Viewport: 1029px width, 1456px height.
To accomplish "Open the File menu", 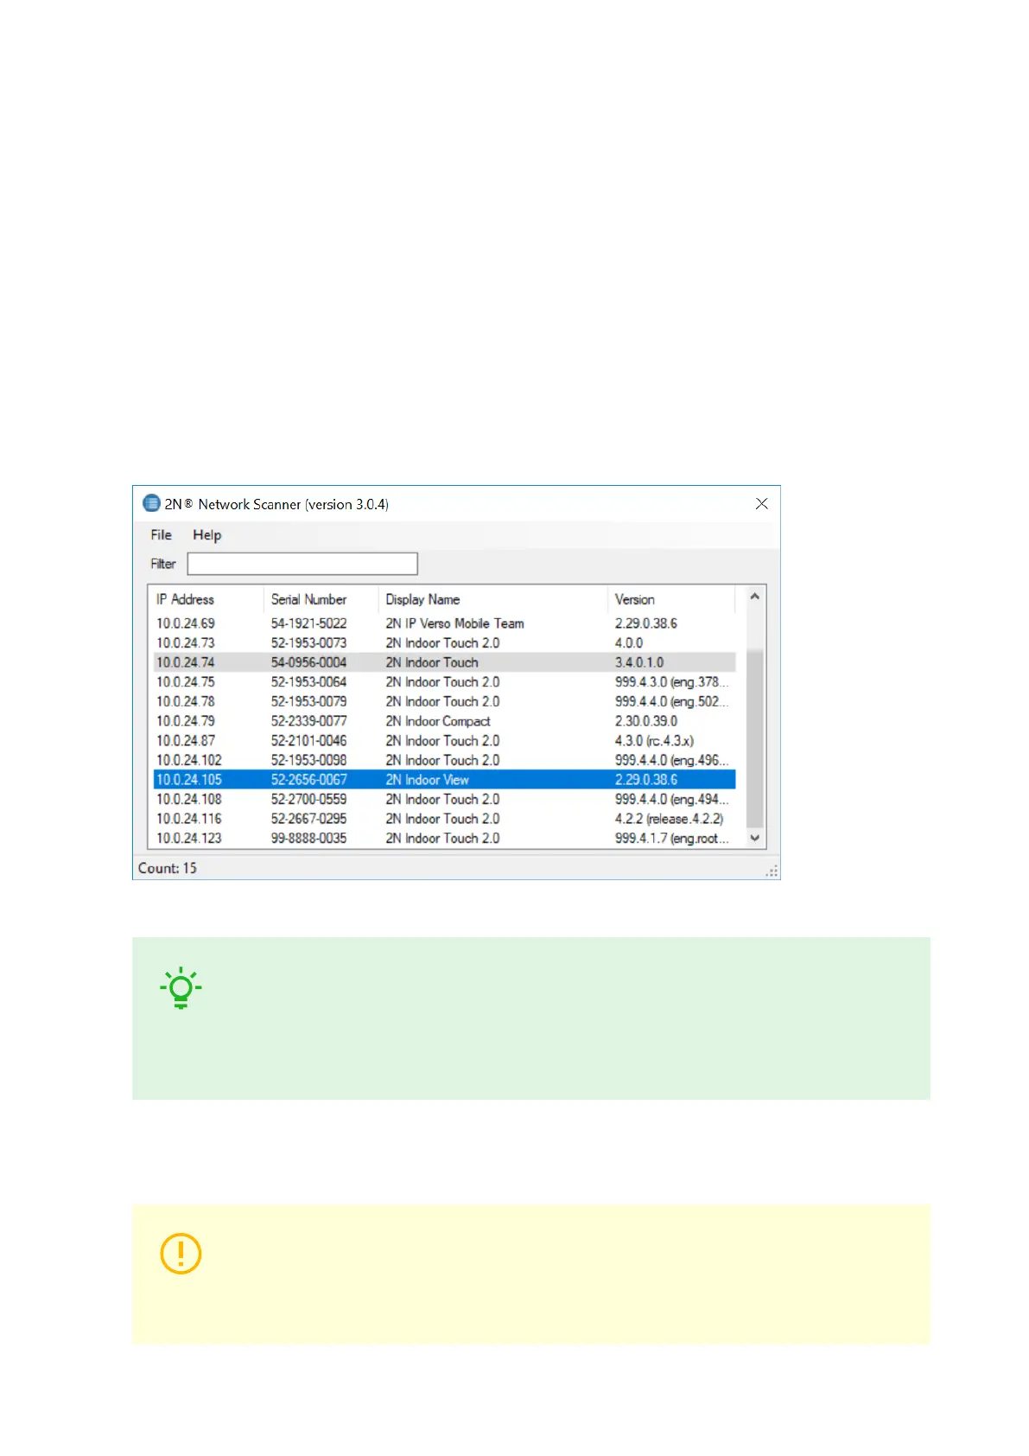I will tap(161, 534).
